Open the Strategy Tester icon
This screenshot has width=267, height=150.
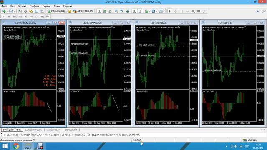click(x=42, y=11)
